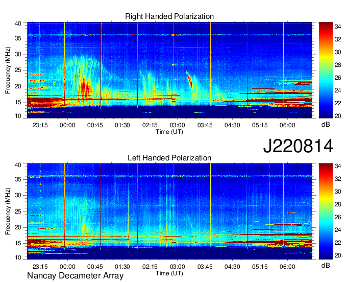347x282 pixels.
Task: Click the 35 MHz tick of Right Handed plot
Action: (x=18, y=38)
